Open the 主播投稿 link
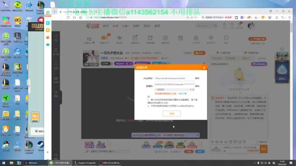The height and width of the screenshot is (166, 296). 224,53
